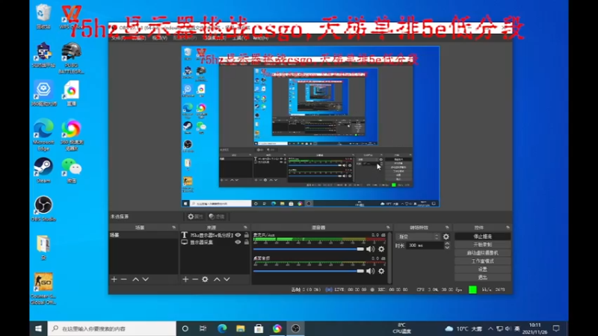
Task: Remove the selected scene with the minus icon
Action: (123, 279)
